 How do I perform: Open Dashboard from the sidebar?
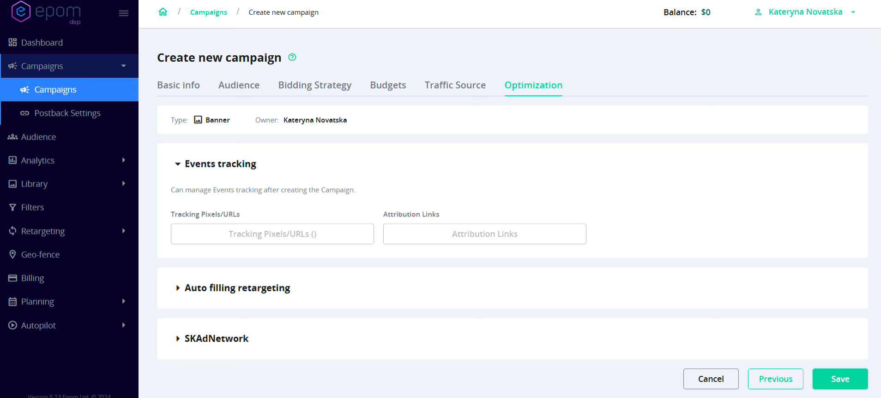click(x=42, y=42)
